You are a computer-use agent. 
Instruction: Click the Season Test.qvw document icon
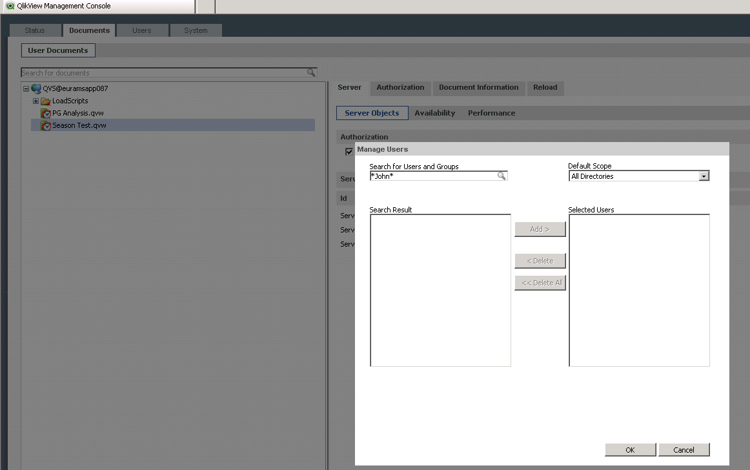(46, 125)
